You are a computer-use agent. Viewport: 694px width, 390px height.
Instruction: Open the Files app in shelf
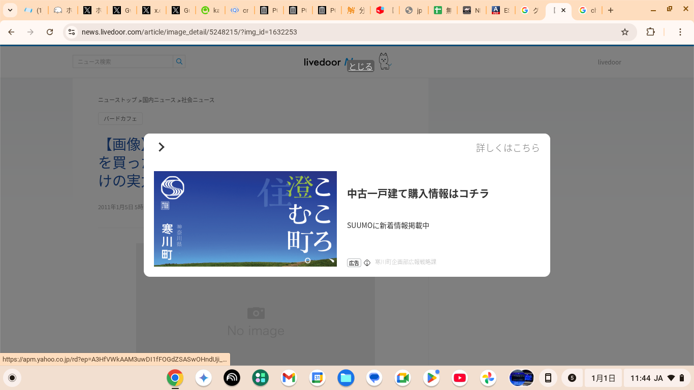click(346, 378)
